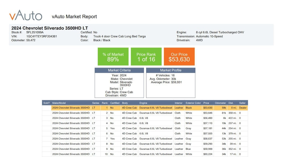The width and height of the screenshot is (290, 157).
Task: Click the 2024 Chevrolet Silverado 3500HD LT title
Action: point(50,28)
